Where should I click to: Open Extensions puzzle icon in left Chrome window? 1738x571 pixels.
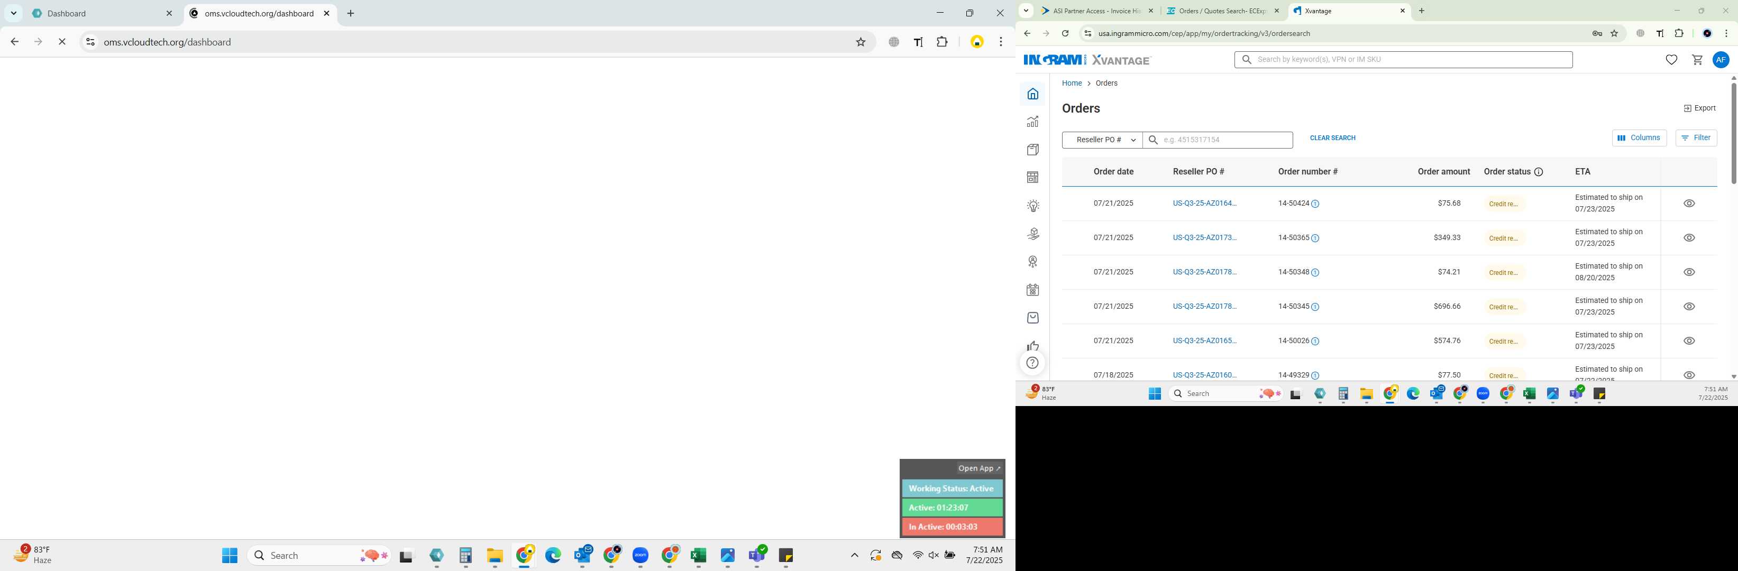pyautogui.click(x=942, y=42)
